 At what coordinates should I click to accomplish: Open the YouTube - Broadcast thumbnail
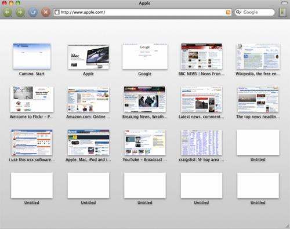(x=145, y=143)
